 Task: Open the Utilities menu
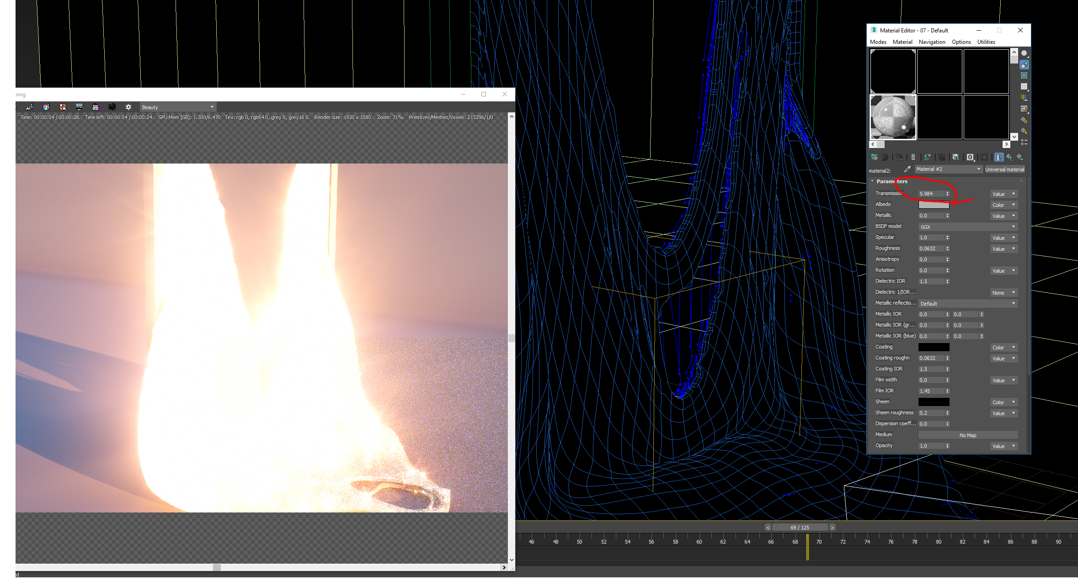point(986,42)
